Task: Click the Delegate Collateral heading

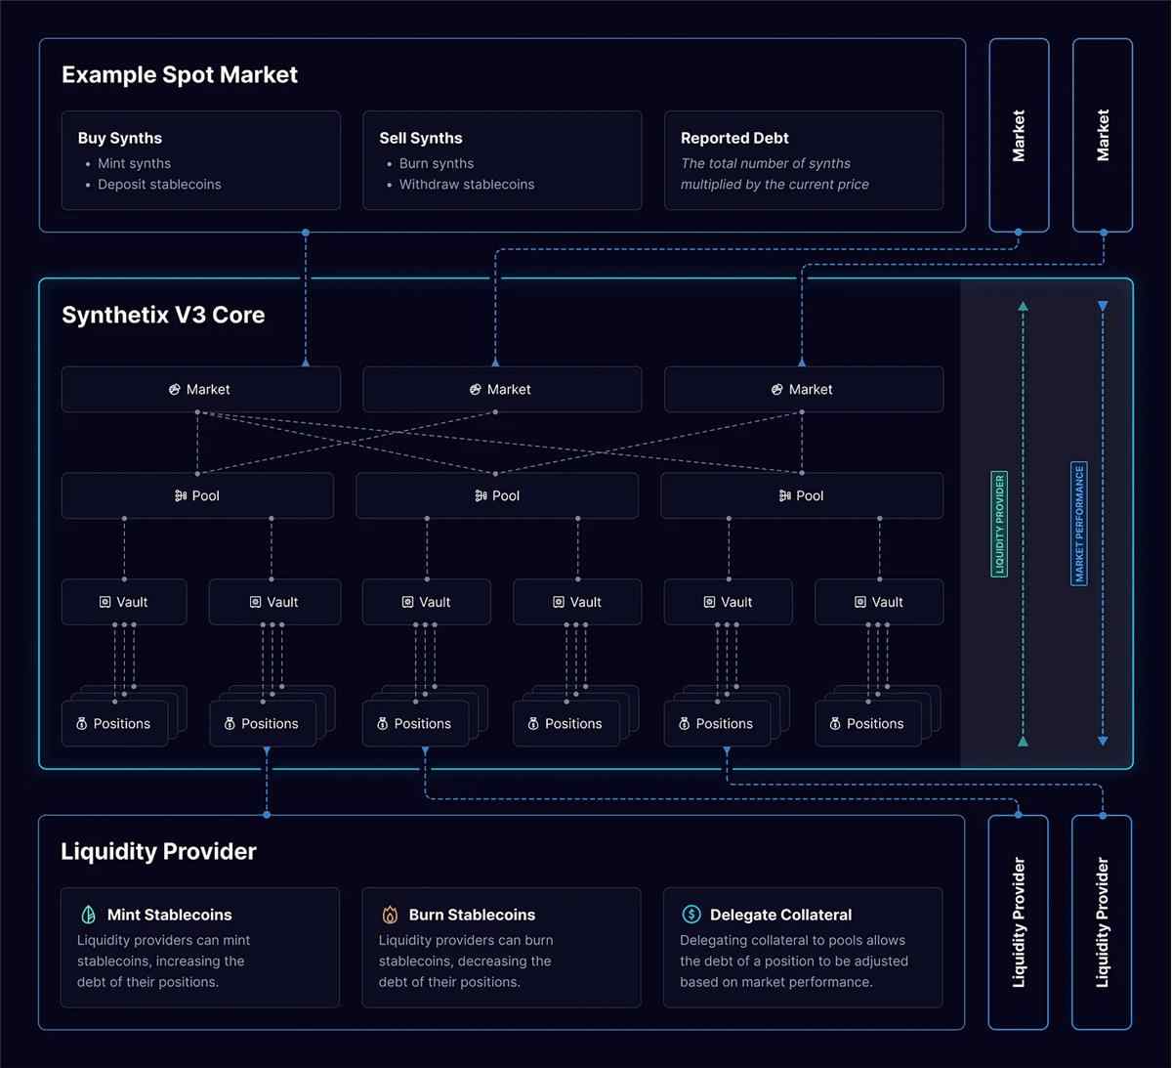Action: click(780, 915)
